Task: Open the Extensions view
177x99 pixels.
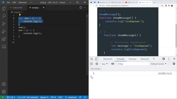Action: pos(4,39)
